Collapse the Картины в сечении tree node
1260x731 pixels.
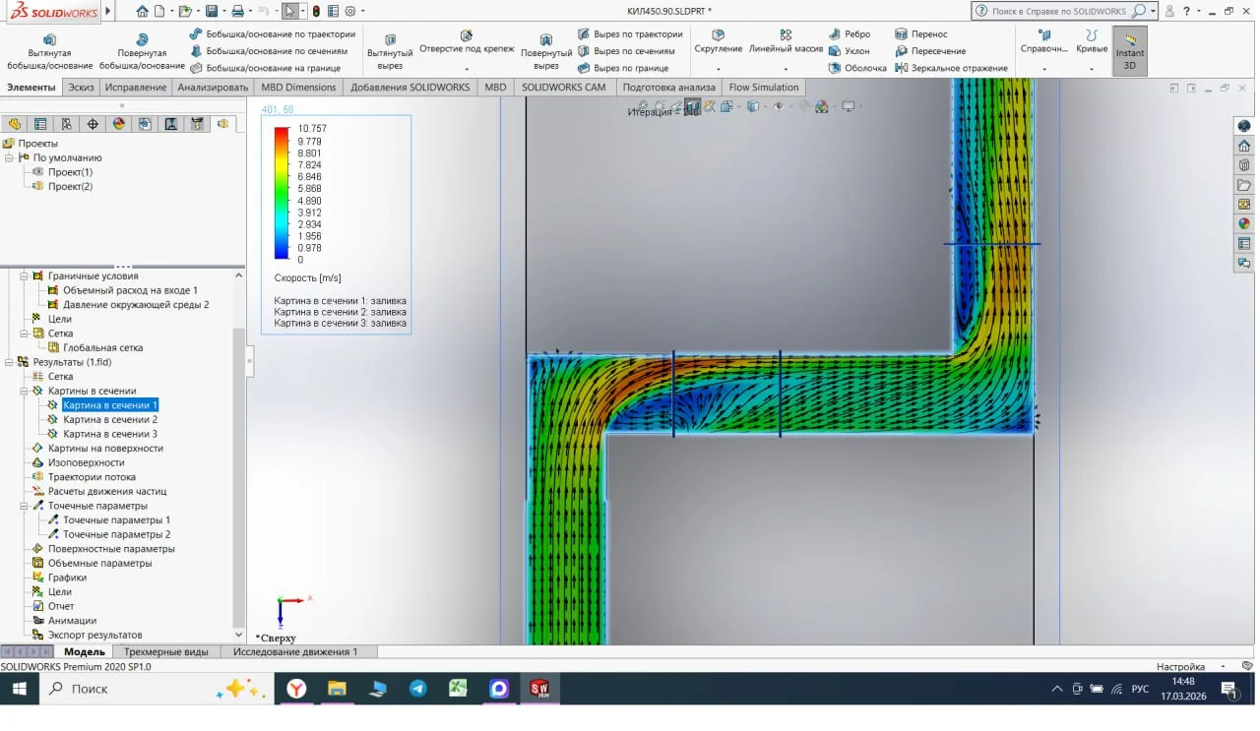pos(24,391)
